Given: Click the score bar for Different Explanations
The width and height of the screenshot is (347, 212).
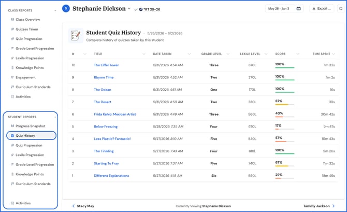Looking at the screenshot, I should pyautogui.click(x=285, y=178).
